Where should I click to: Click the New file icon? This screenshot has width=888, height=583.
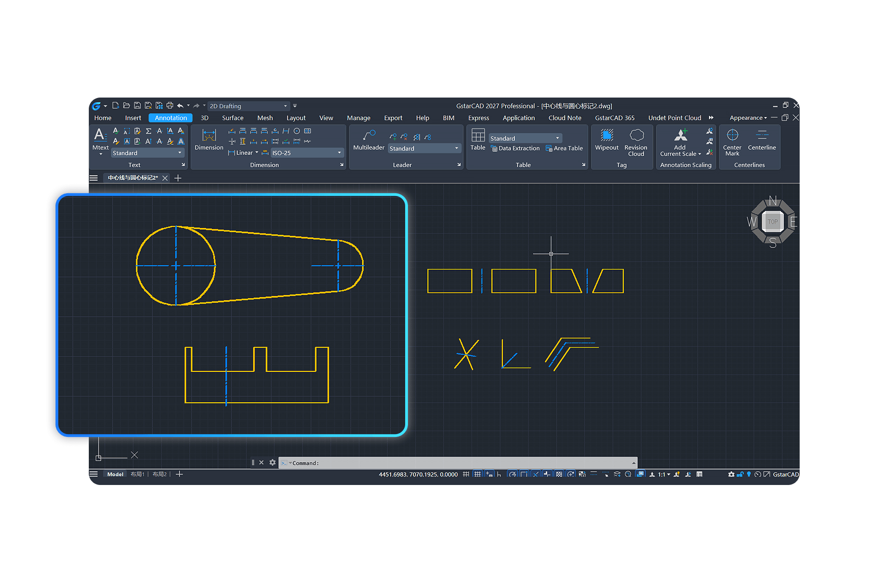click(116, 105)
